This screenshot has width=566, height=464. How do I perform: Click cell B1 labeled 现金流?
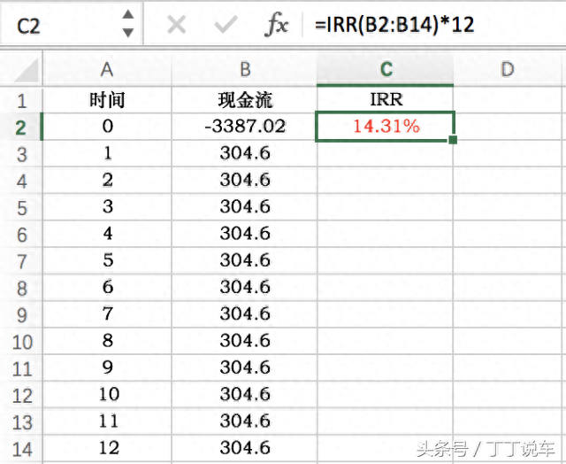tap(245, 100)
